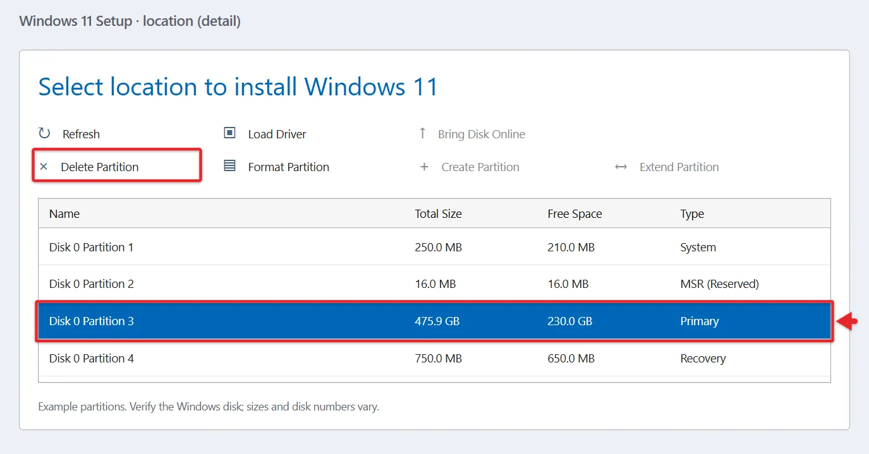Screen dimensions: 869x454
Task: Click the Partition 2 Free Space 16.0 MB cell
Action: tap(568, 284)
